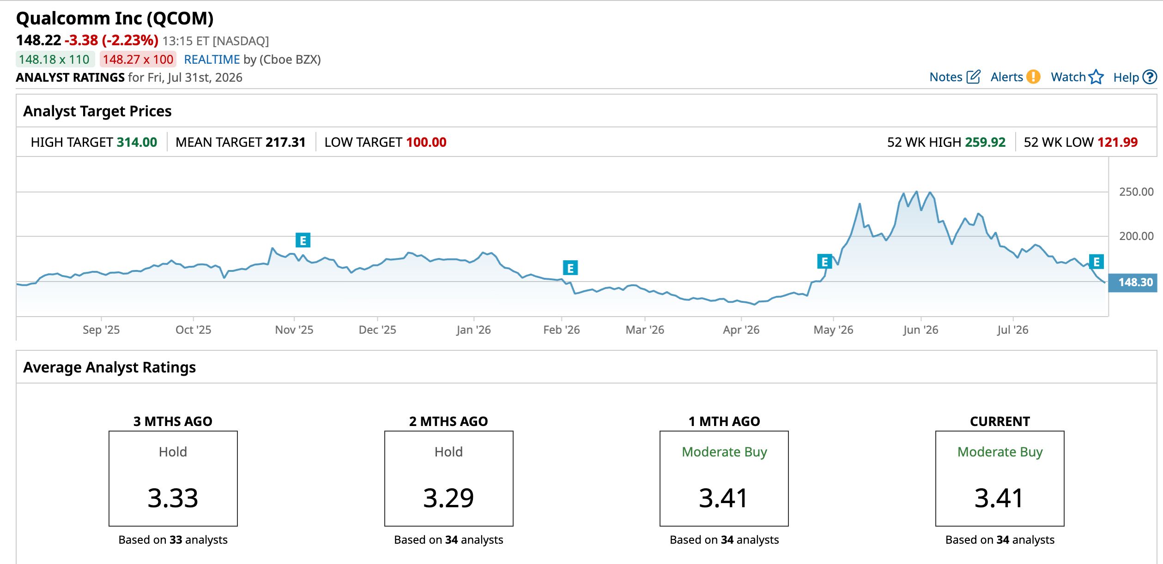The width and height of the screenshot is (1163, 564).
Task: Click the last price 148.22
Action: 39,40
